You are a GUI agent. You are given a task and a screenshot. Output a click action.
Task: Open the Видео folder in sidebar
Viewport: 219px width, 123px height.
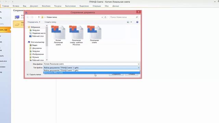click(x=34, y=45)
